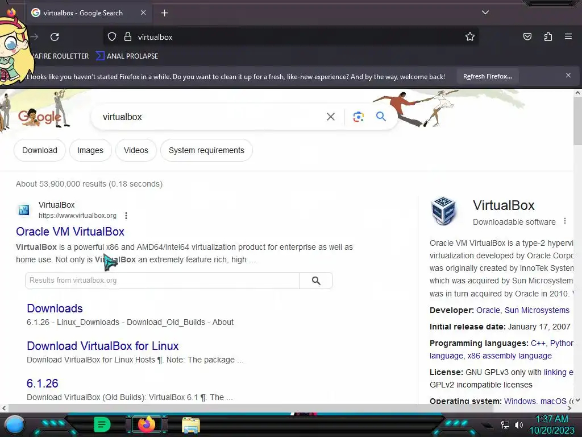This screenshot has height=437, width=582.
Task: Click the blue Google search magnifier
Action: point(381,116)
